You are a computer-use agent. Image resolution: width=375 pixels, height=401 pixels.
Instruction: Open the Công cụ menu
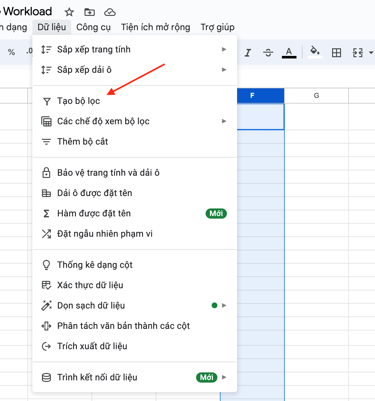[x=93, y=27]
